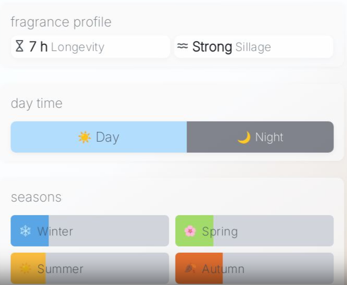Click the Autumn leaf icon

(190, 269)
